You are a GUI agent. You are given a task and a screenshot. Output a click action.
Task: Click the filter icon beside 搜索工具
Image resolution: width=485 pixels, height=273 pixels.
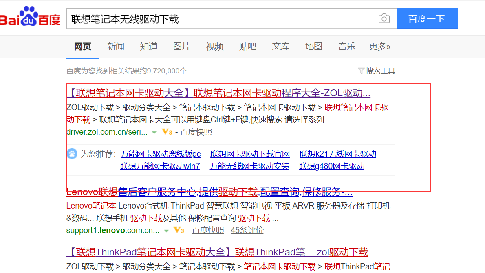(x=361, y=71)
